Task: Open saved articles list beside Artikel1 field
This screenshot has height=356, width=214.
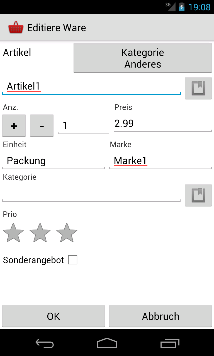Action: point(198,88)
